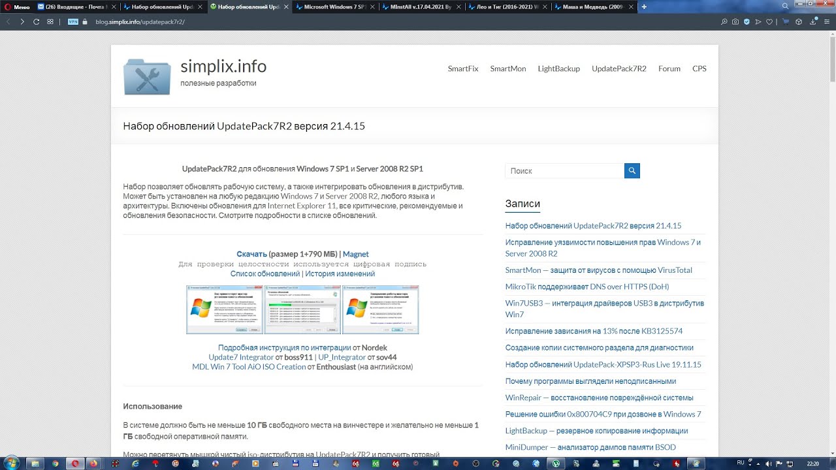Toggle the VPN badge in address bar
The height and width of the screenshot is (470, 836).
72,22
